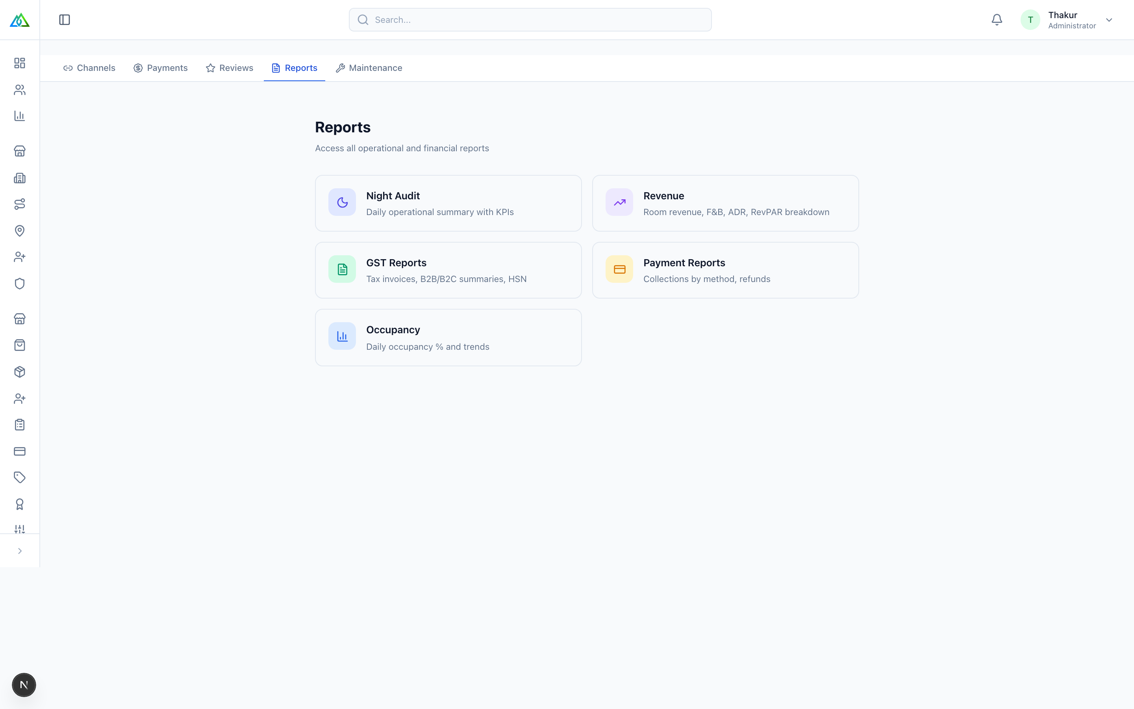
Task: Click "Daily occupancy % and trends" text
Action: tap(427, 347)
